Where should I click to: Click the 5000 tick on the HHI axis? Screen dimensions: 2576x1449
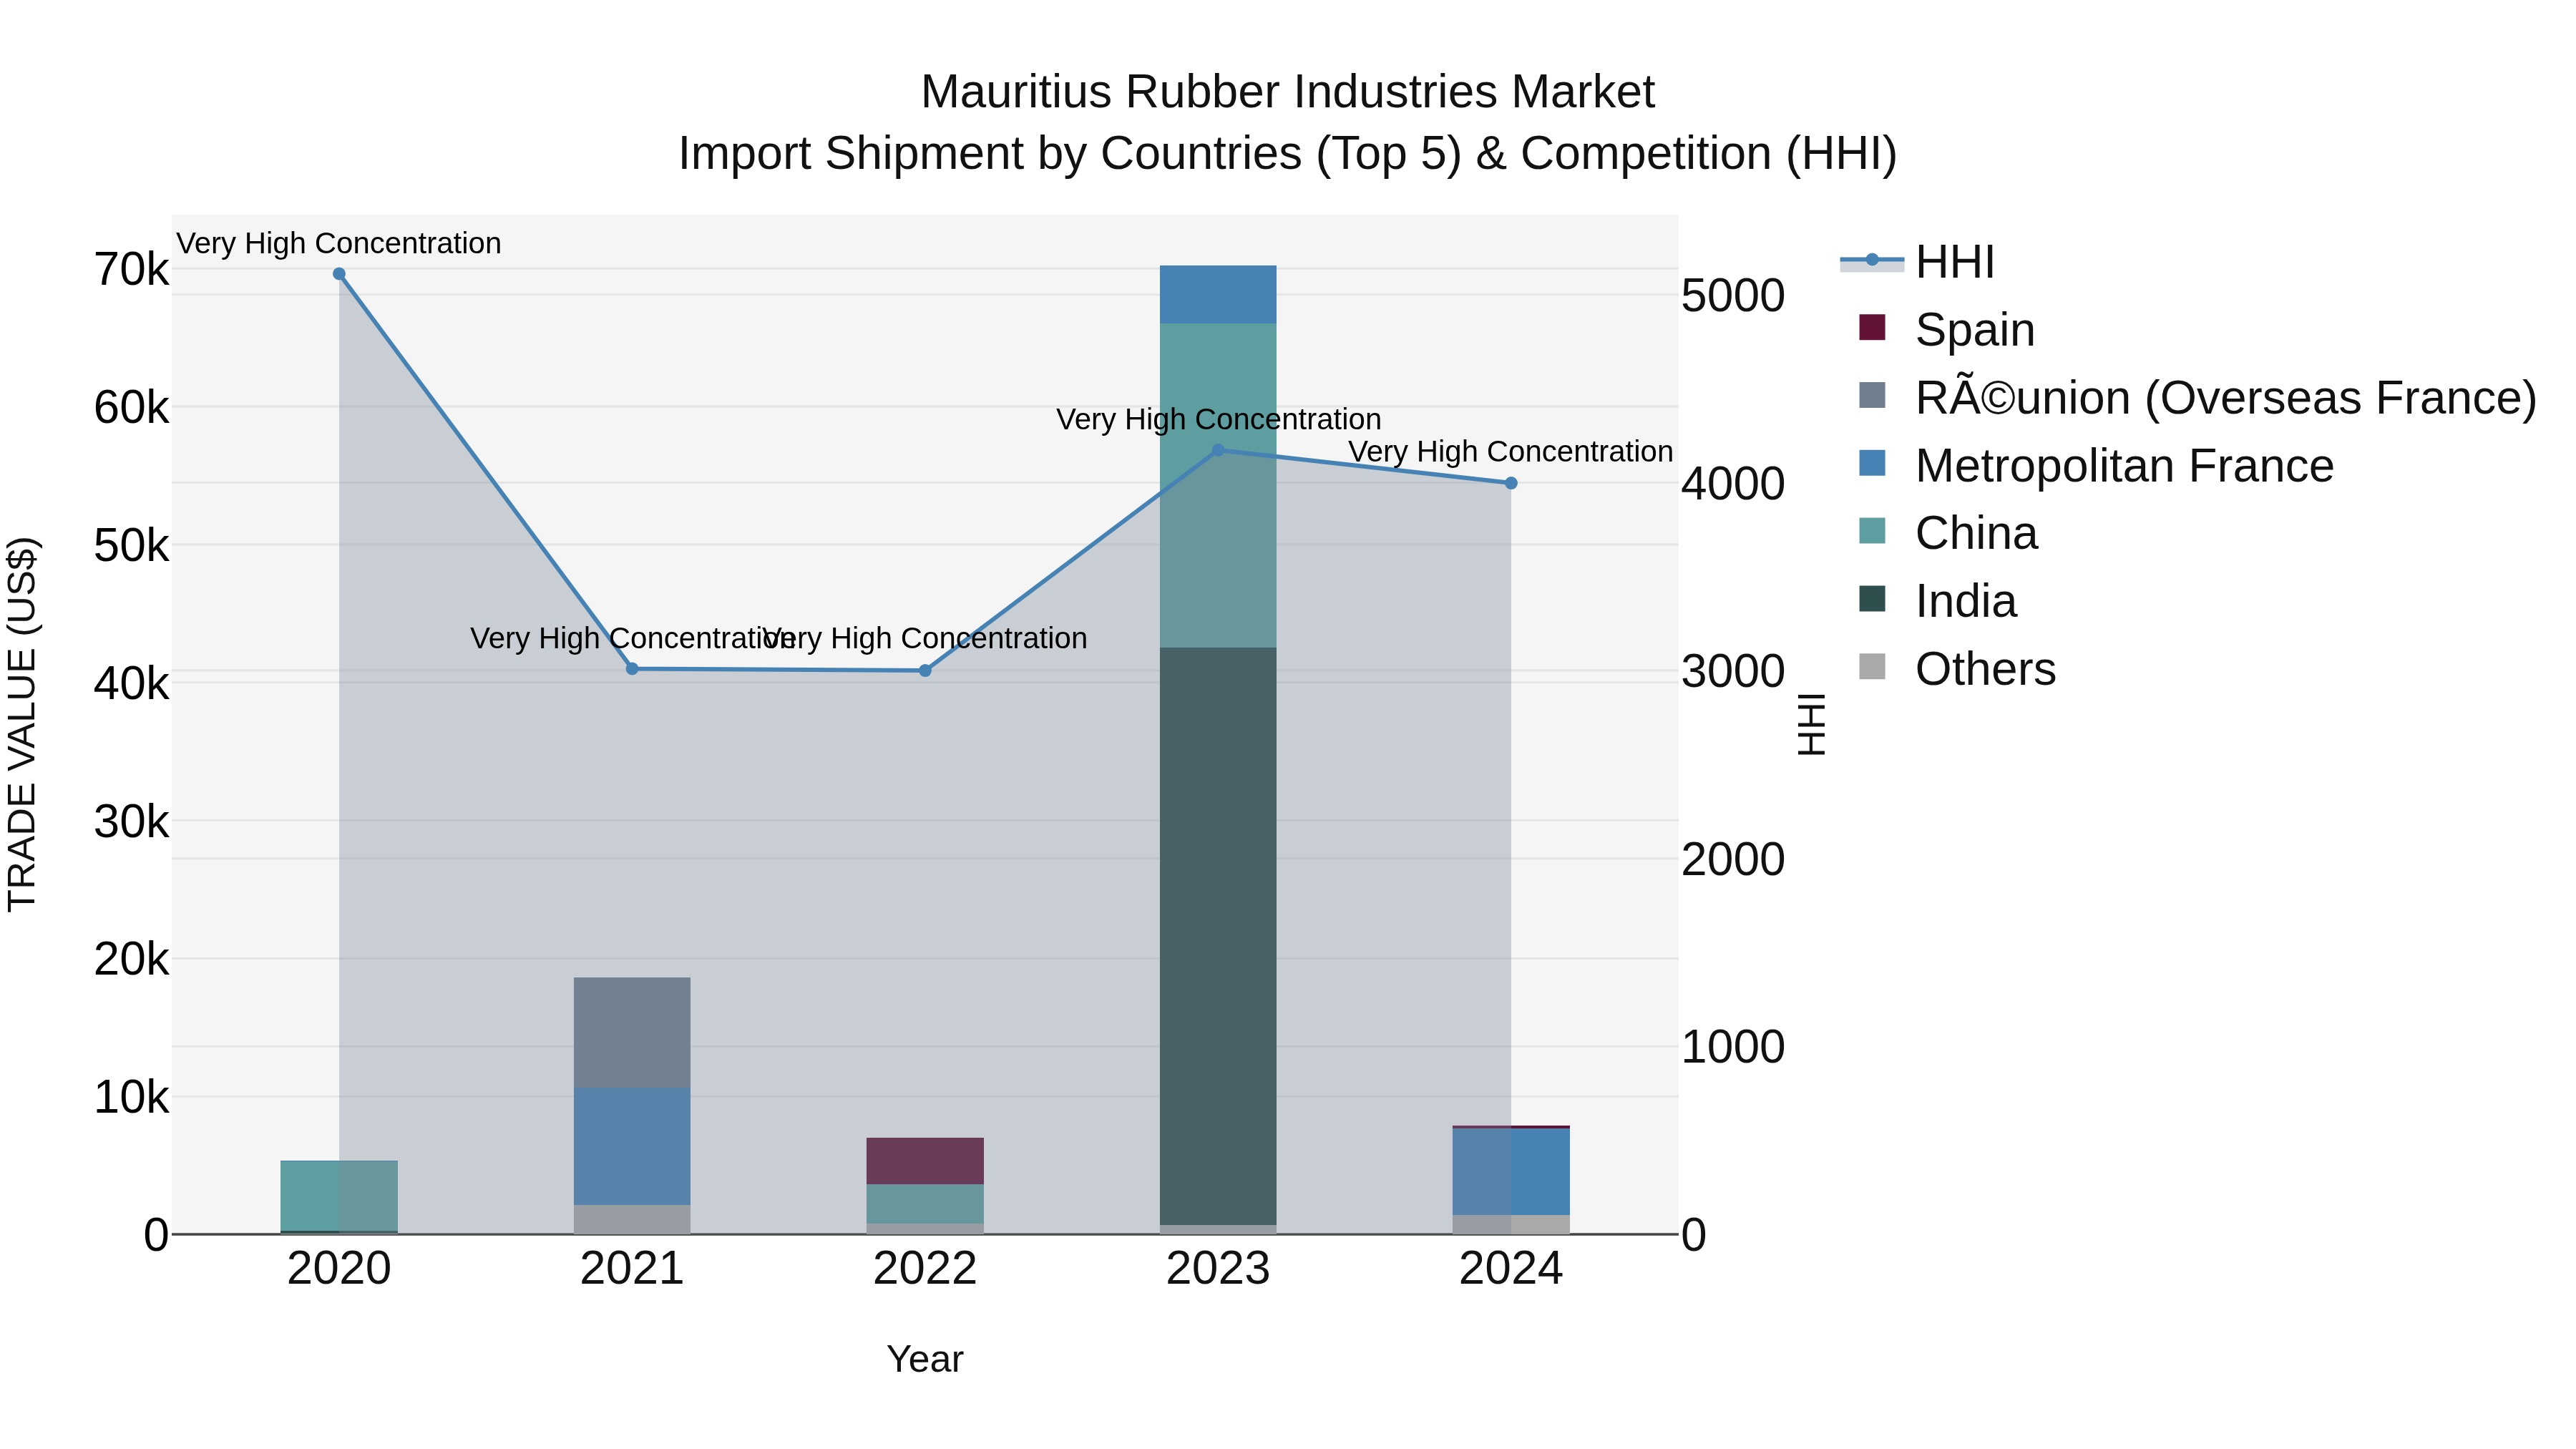(x=1733, y=296)
